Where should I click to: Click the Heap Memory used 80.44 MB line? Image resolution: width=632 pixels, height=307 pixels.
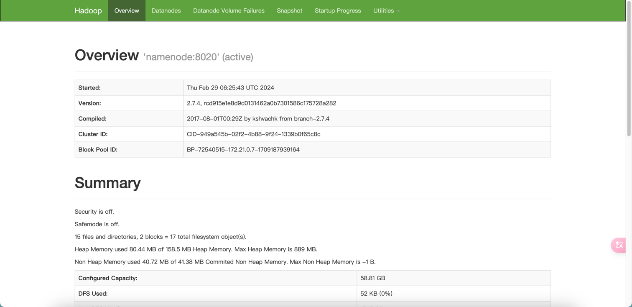196,249
